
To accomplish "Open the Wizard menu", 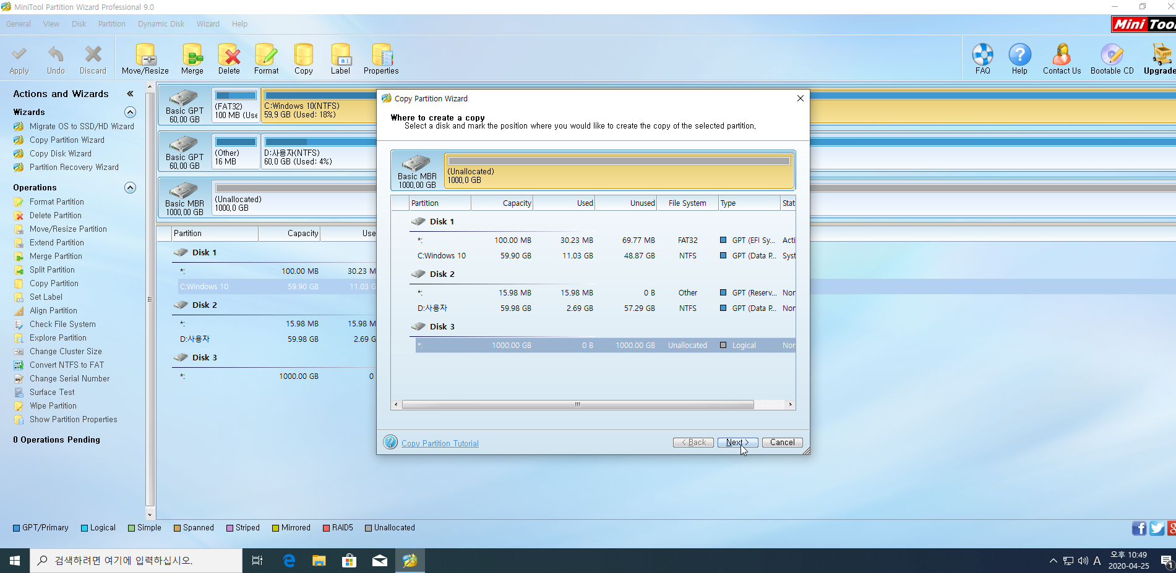I will click(208, 24).
